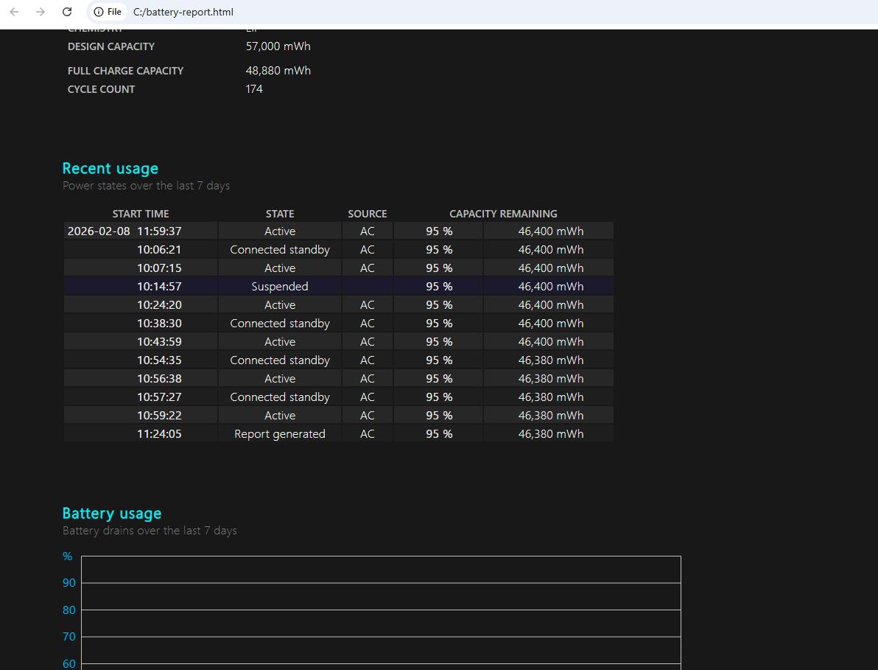
Task: Click the Report generated state cell
Action: pos(279,434)
